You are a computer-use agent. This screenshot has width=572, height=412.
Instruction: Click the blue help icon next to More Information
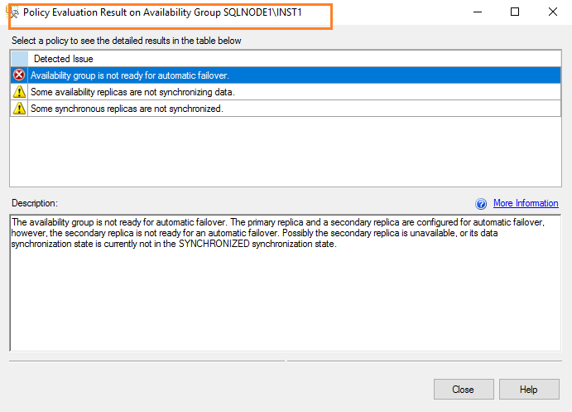(481, 203)
